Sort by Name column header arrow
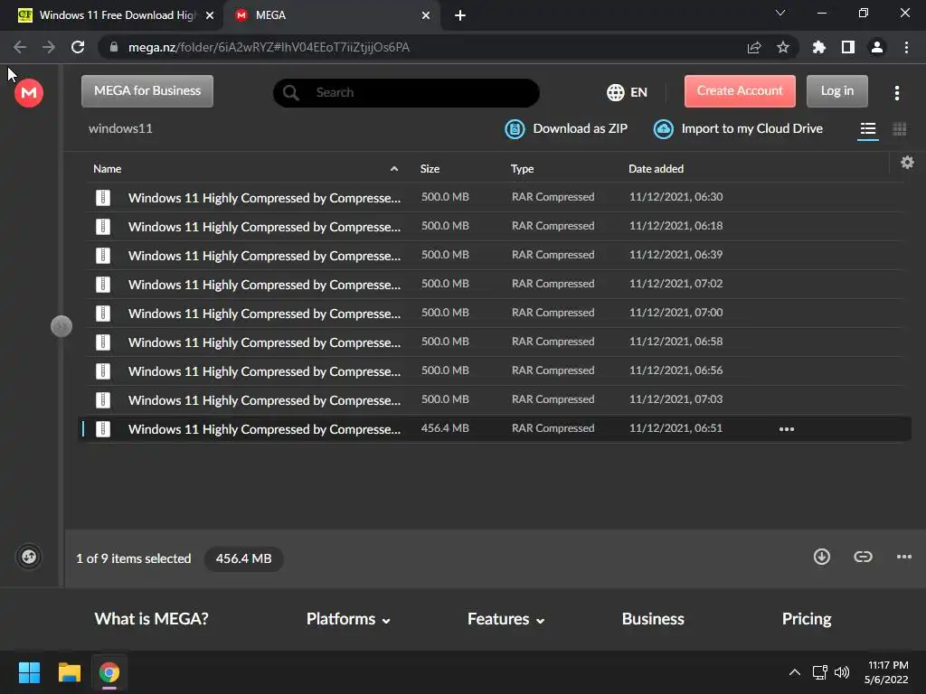Viewport: 926px width, 694px height. 394,169
